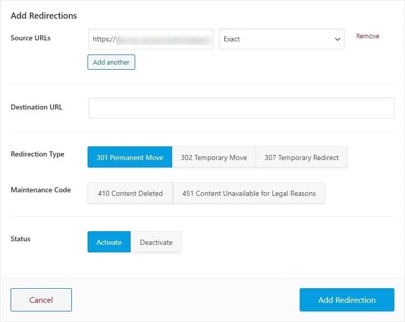The width and height of the screenshot is (405, 322).
Task: Click the Maintenance Code label
Action: [40, 190]
